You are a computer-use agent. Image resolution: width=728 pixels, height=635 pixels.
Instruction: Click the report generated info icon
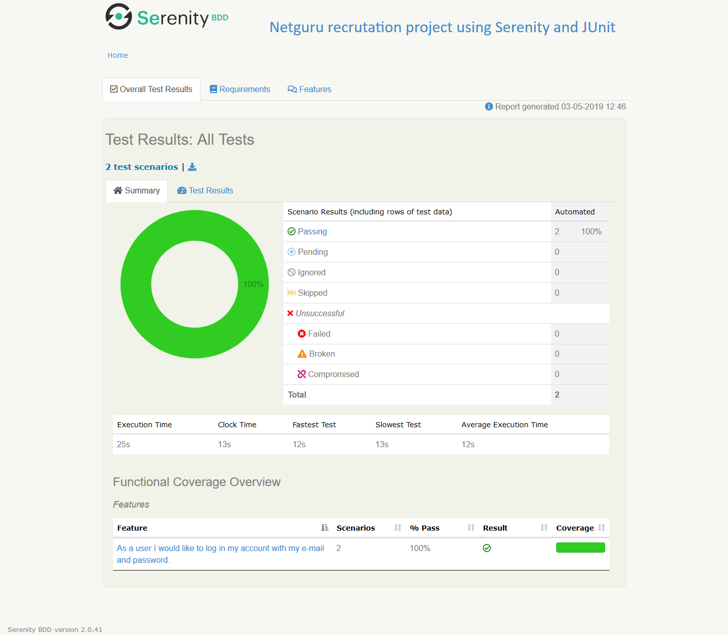(x=489, y=106)
